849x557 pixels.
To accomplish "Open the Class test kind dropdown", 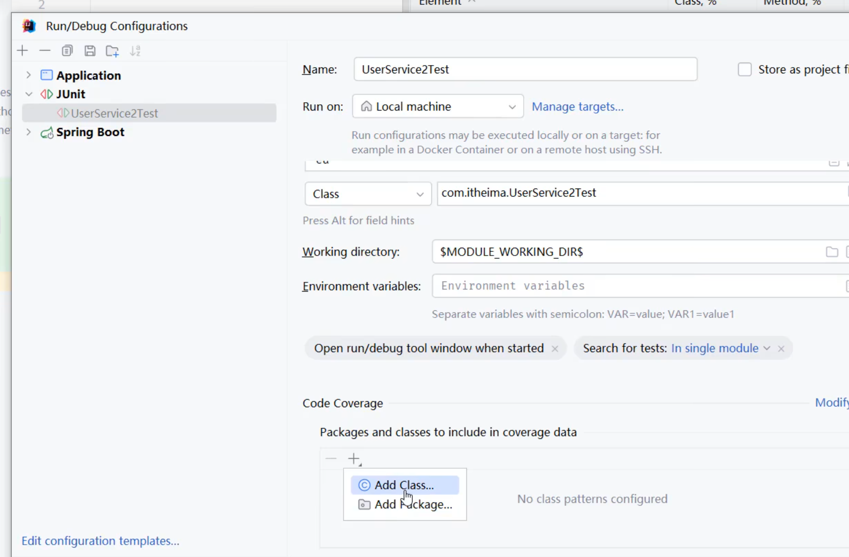I will click(x=368, y=194).
